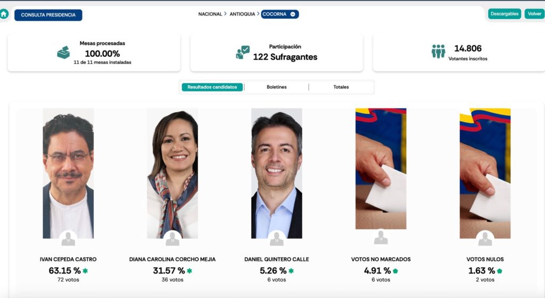Open the dropdown arrow next to COCORNA
The image size is (545, 298).
(x=293, y=14)
